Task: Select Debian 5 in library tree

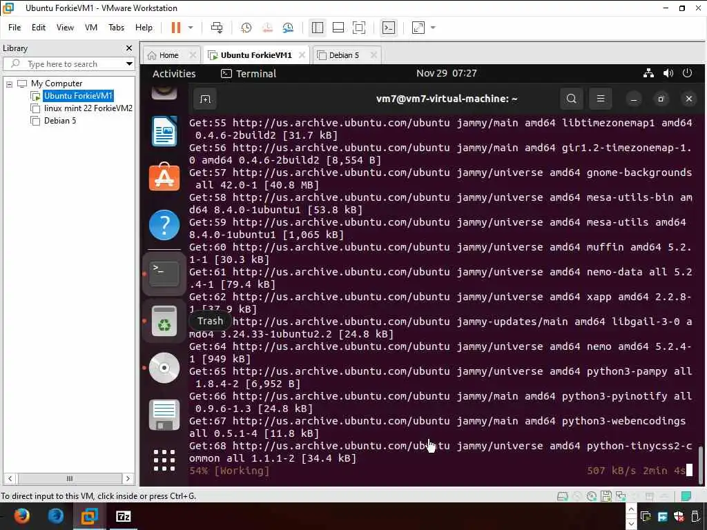Action: click(x=60, y=120)
